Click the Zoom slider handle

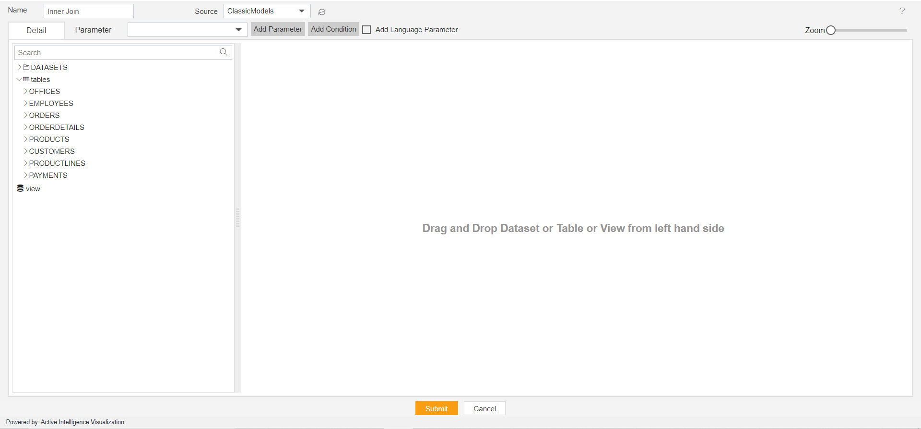pyautogui.click(x=831, y=30)
